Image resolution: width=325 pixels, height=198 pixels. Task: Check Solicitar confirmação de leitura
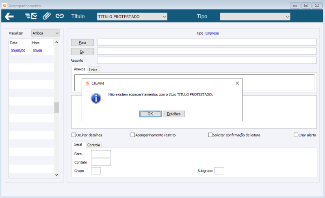(210, 135)
